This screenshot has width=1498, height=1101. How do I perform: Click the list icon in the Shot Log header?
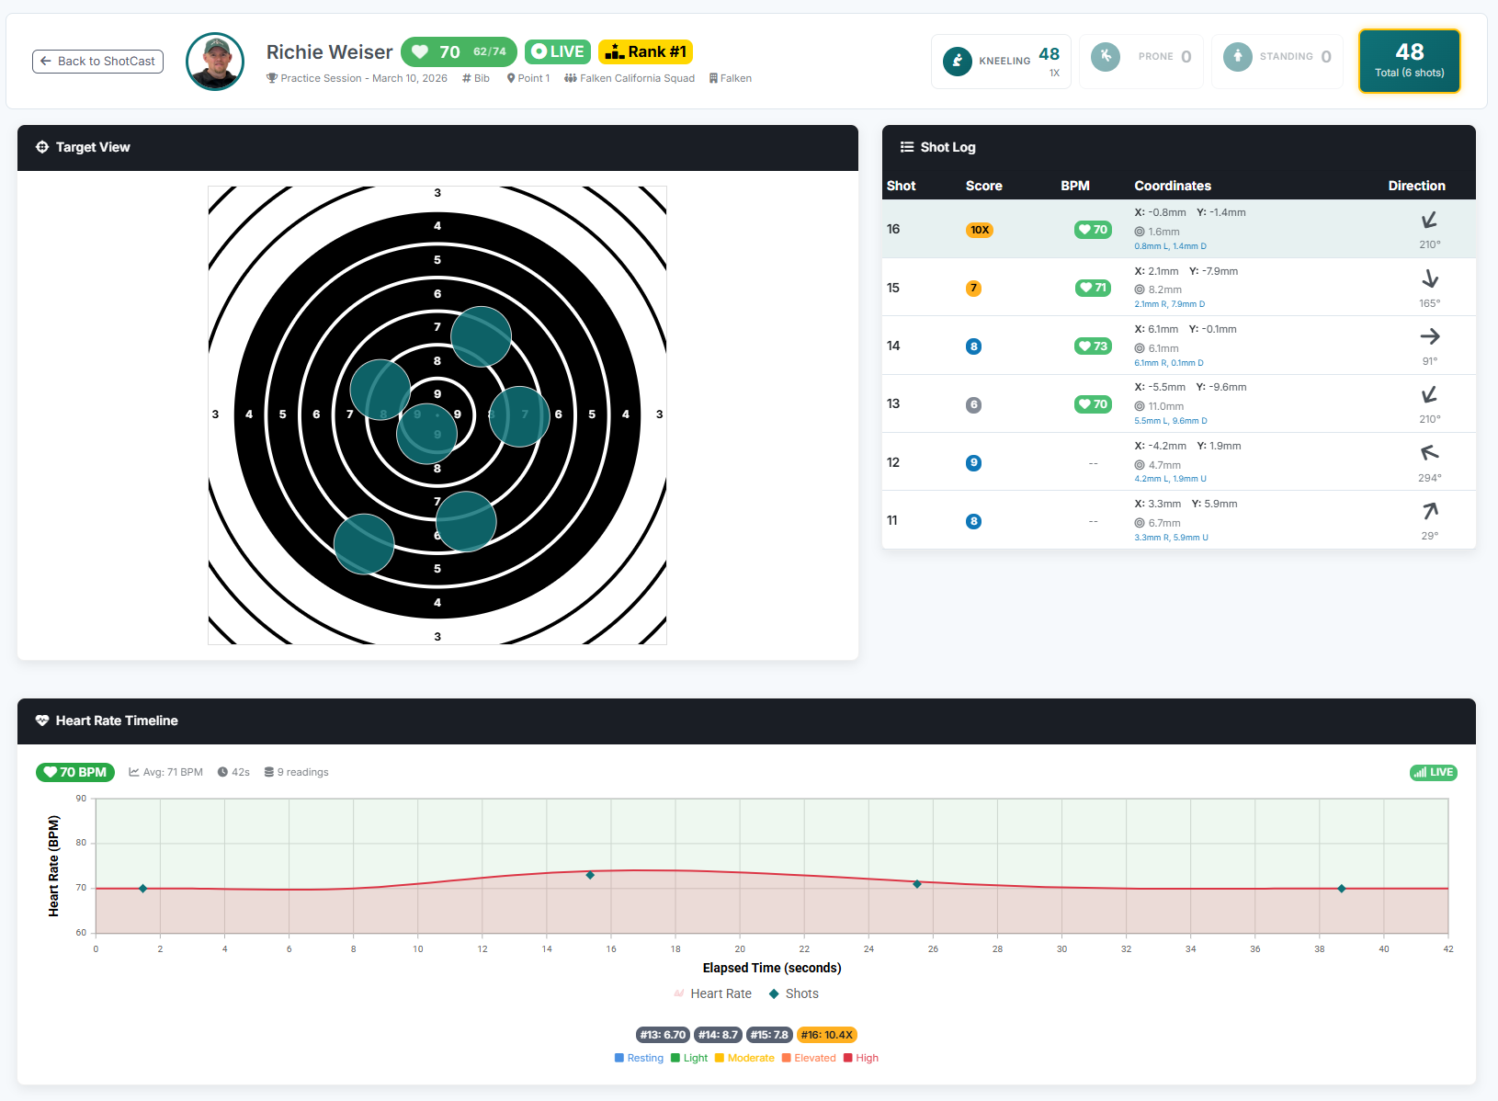(906, 147)
